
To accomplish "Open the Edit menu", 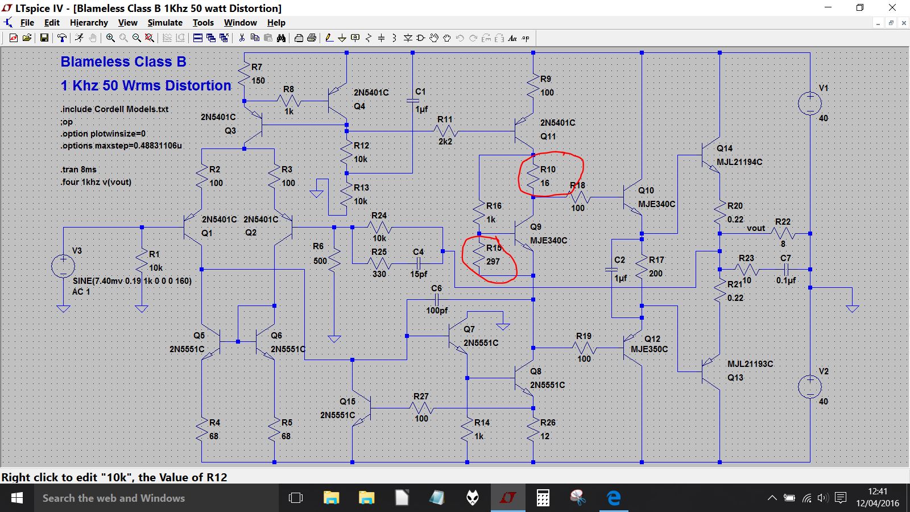I will tap(52, 23).
